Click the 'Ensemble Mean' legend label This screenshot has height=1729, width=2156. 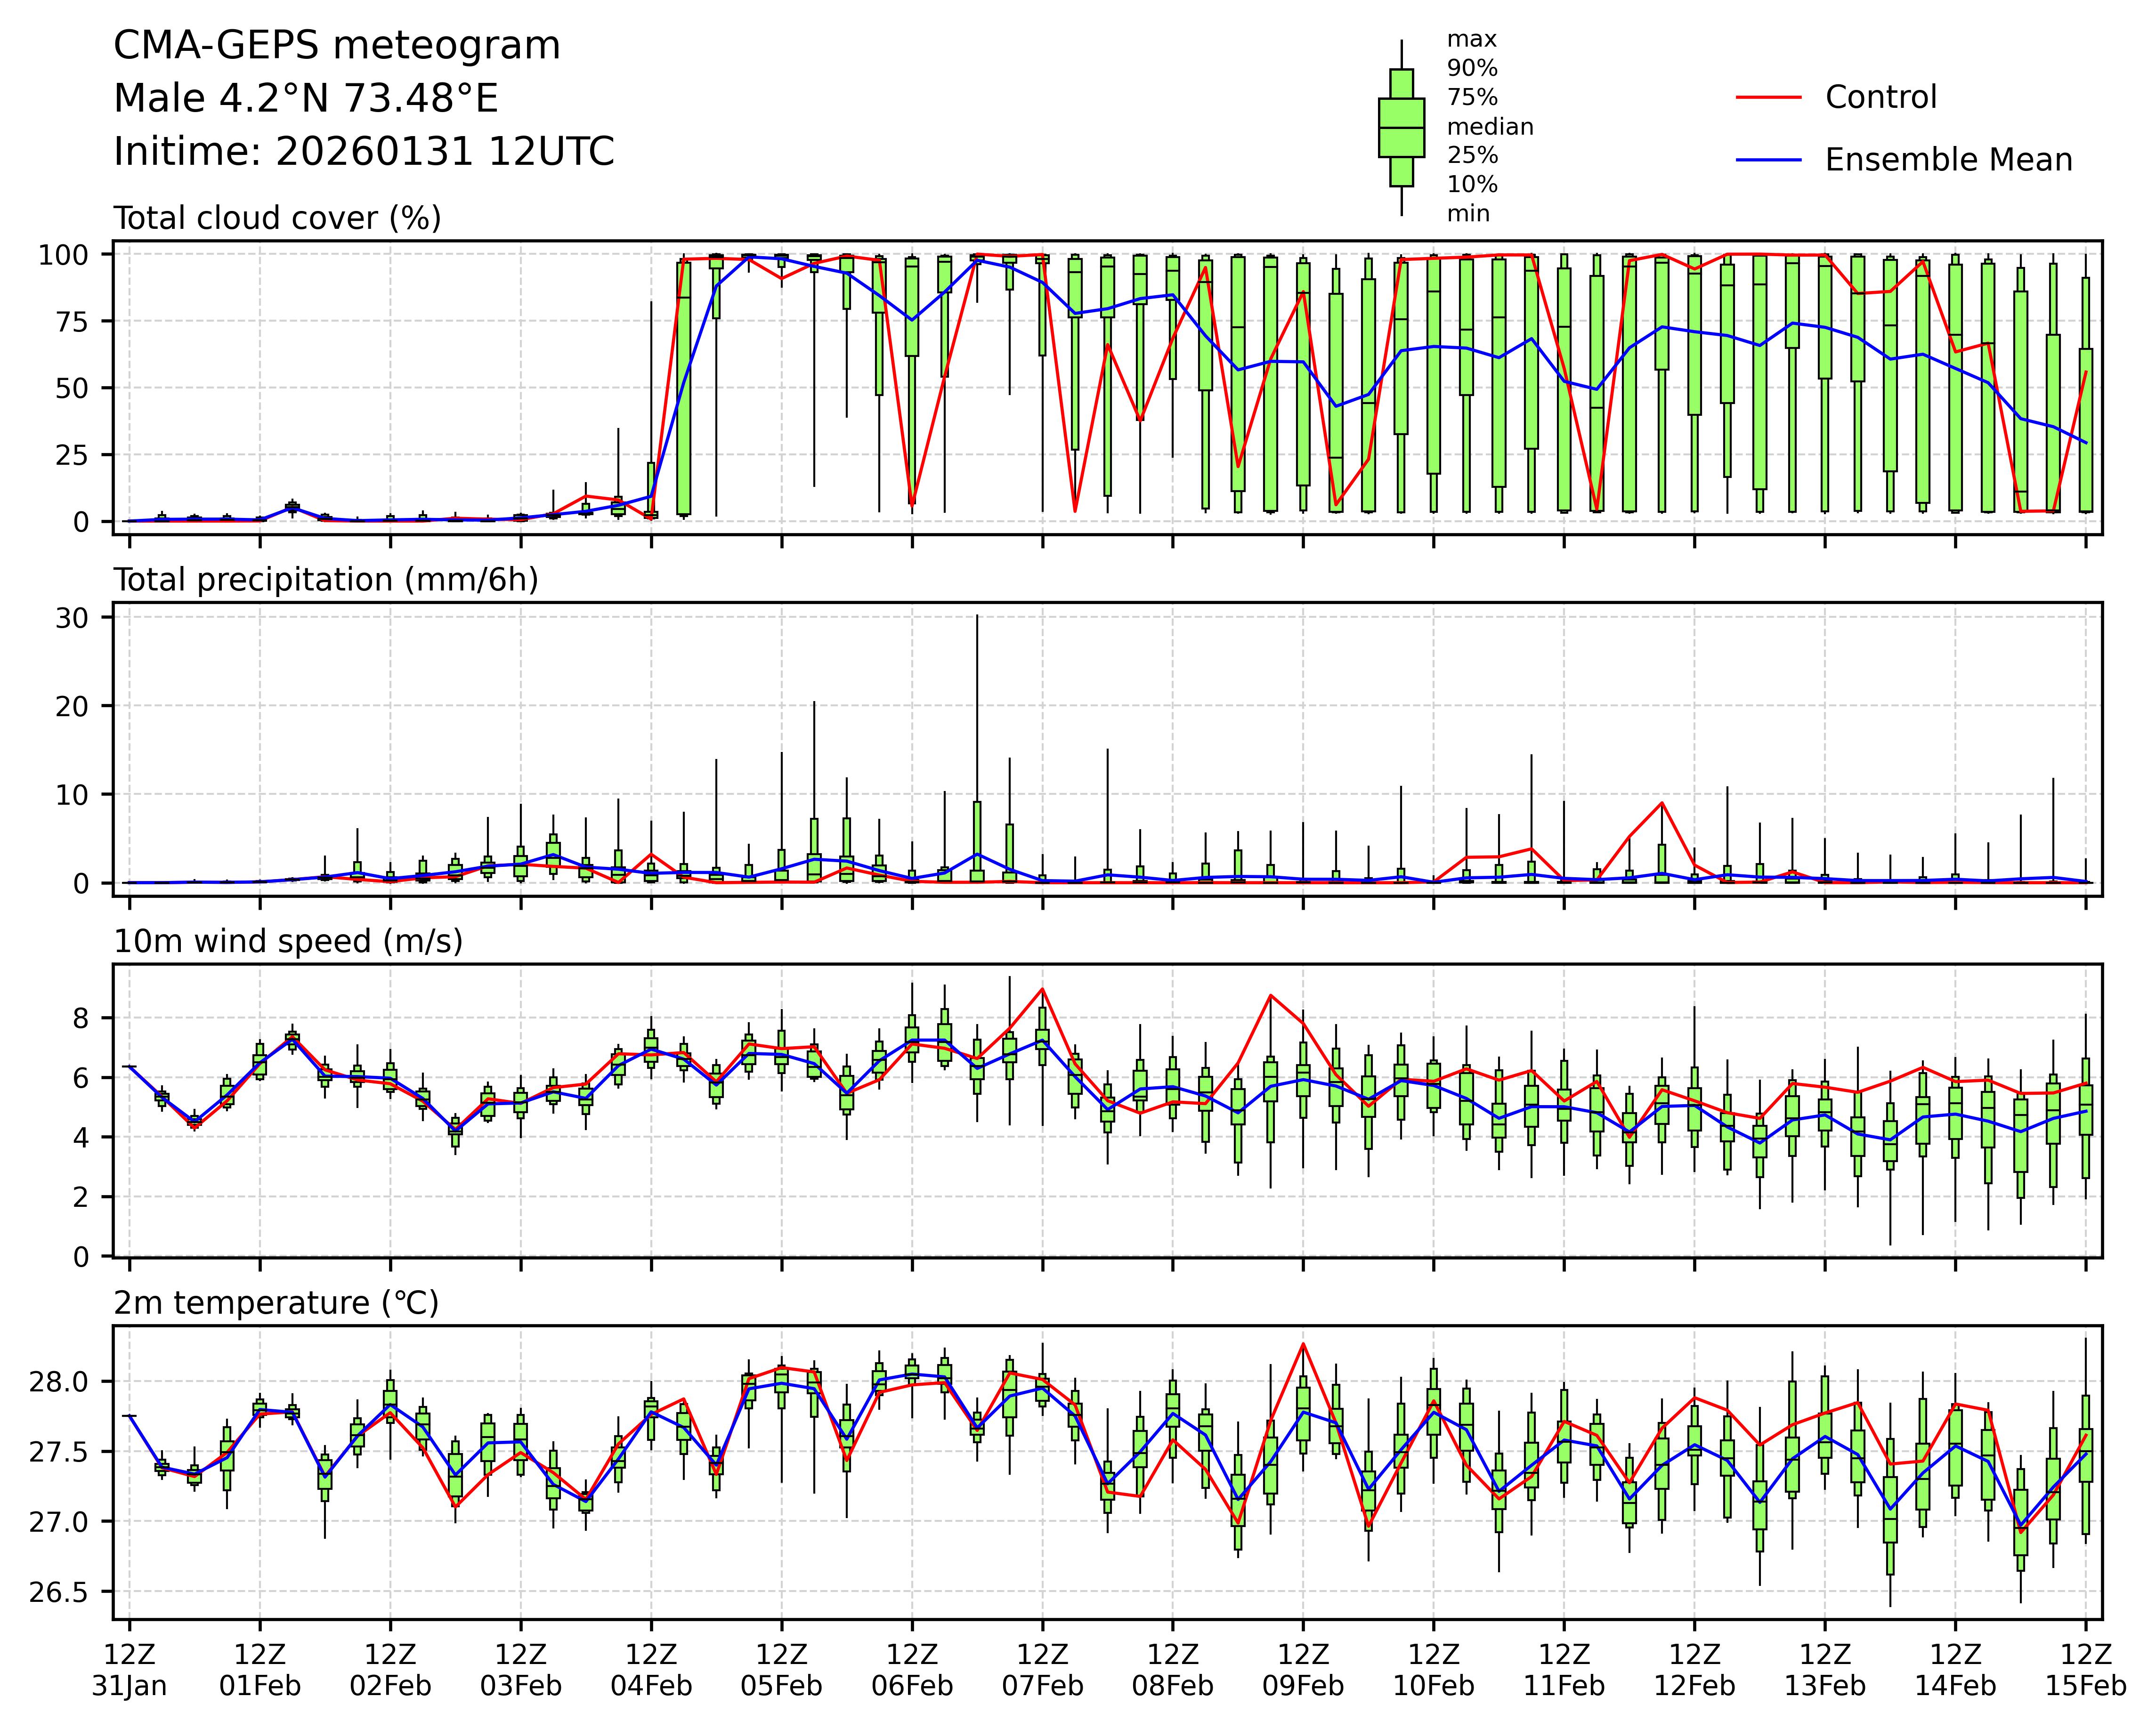click(x=1948, y=160)
